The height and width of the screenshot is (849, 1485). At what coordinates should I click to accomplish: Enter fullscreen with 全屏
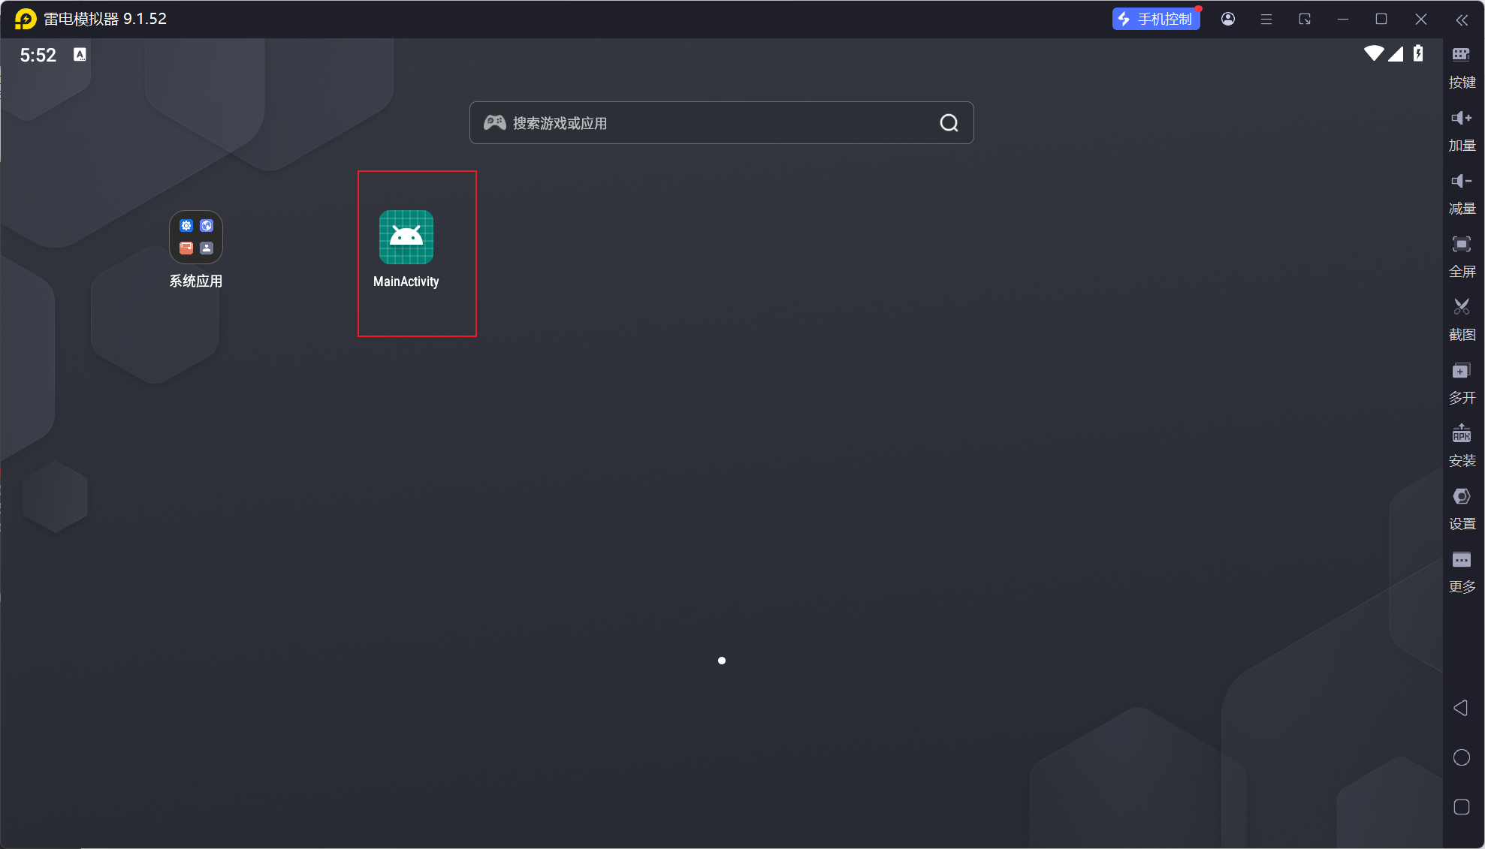point(1462,256)
